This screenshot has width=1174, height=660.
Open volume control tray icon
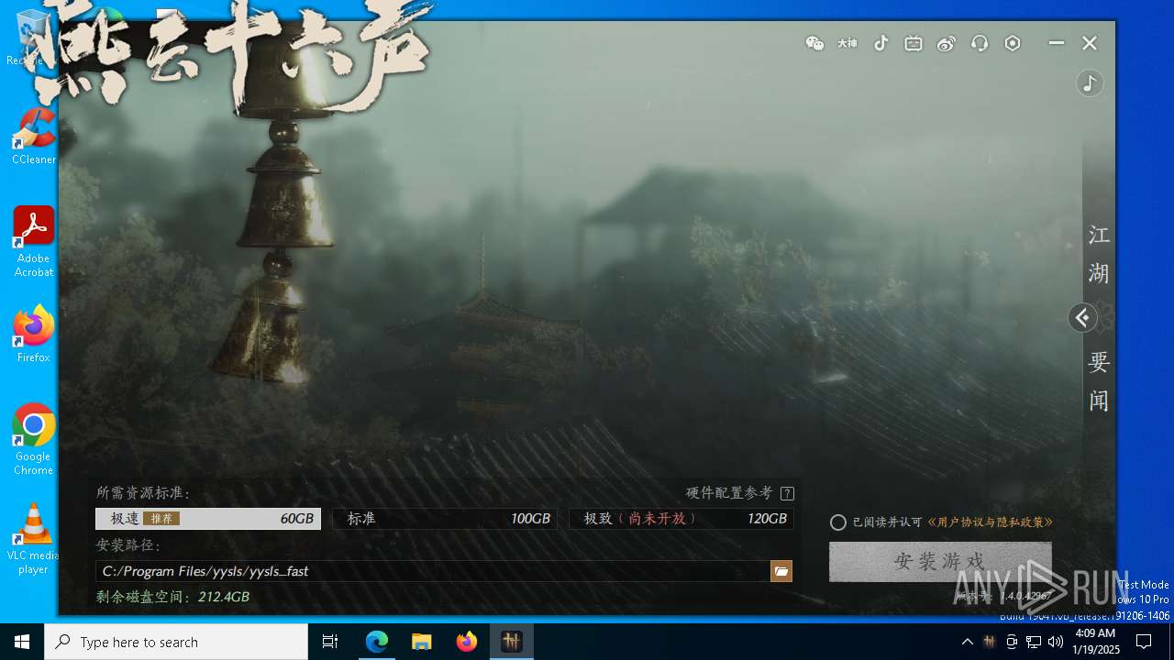(1056, 642)
